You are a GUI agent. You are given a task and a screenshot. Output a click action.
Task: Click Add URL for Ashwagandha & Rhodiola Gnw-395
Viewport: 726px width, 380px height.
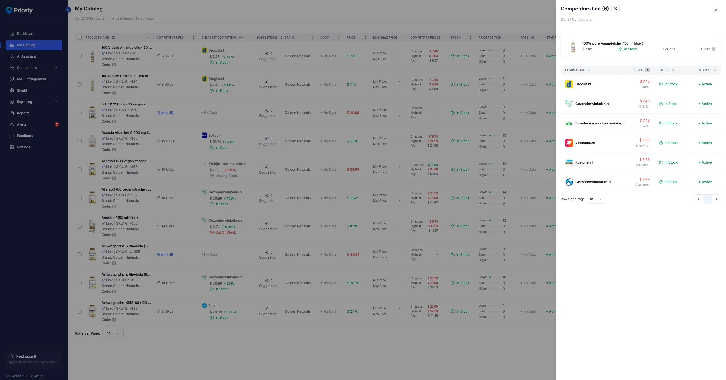[x=166, y=255]
